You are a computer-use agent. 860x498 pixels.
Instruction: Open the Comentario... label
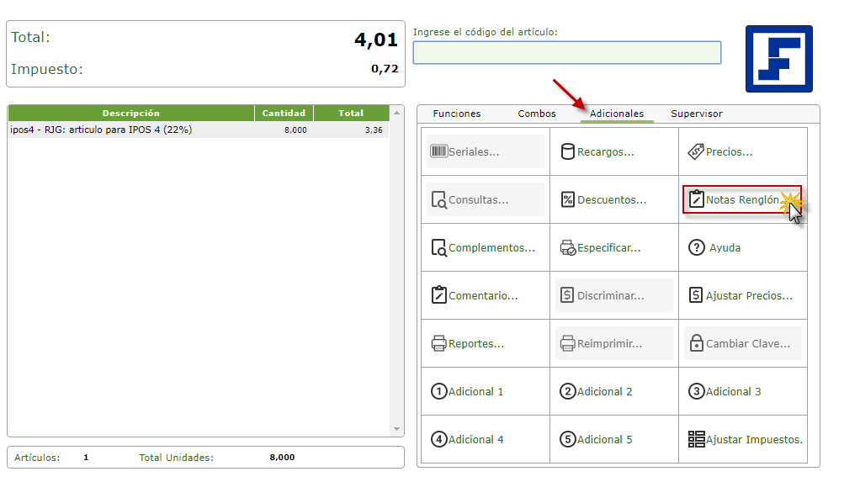click(x=483, y=295)
